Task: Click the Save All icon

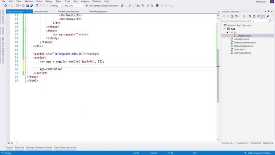Action: [31, 6]
